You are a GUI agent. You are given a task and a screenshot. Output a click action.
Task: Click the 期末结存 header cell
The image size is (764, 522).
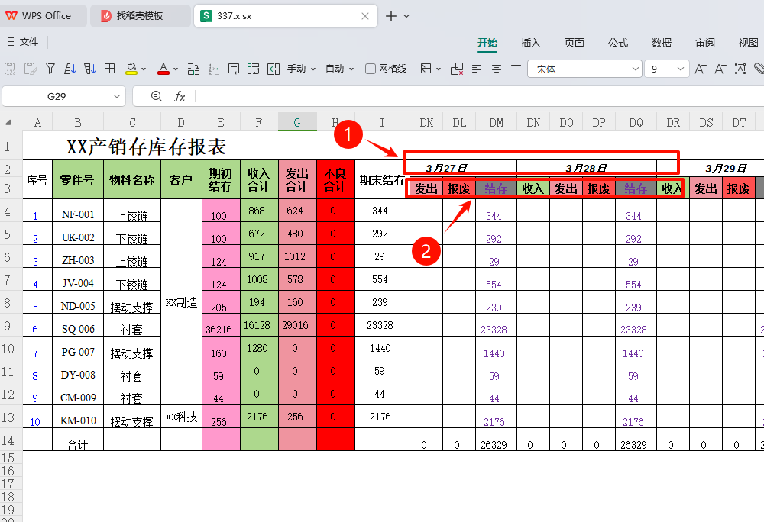[382, 180]
